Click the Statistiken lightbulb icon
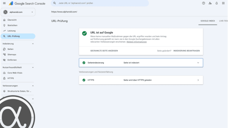The width and height of the screenshot is (228, 128). [x=4, y=25]
